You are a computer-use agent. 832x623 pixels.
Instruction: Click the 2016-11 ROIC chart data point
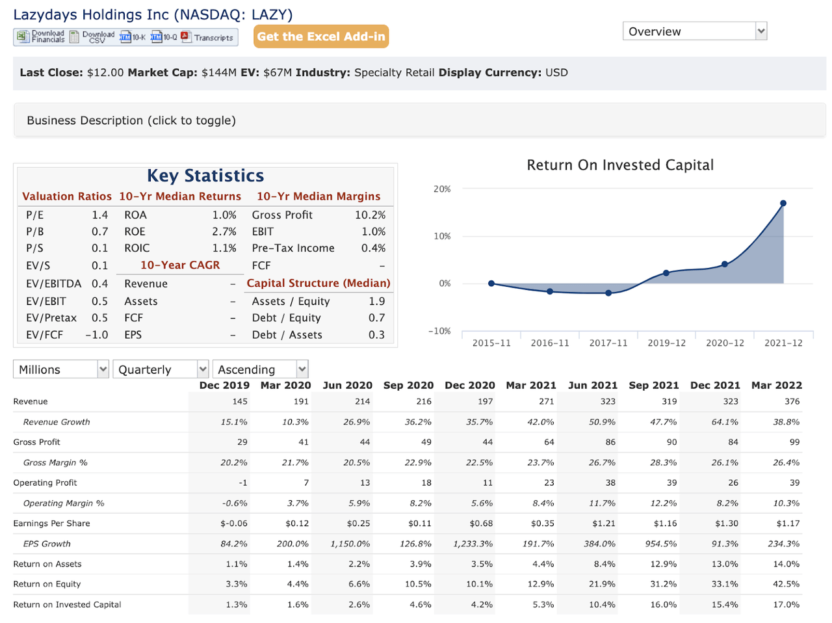[x=550, y=291]
